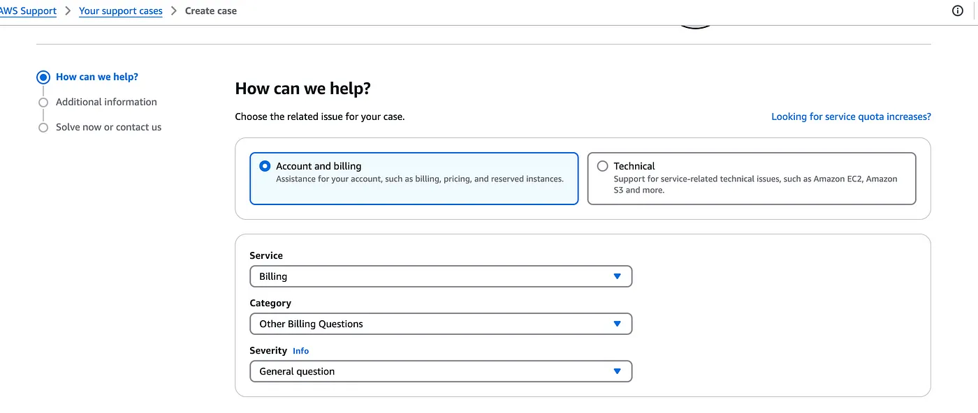This screenshot has height=413, width=978.
Task: Click the Category field label
Action: point(270,303)
